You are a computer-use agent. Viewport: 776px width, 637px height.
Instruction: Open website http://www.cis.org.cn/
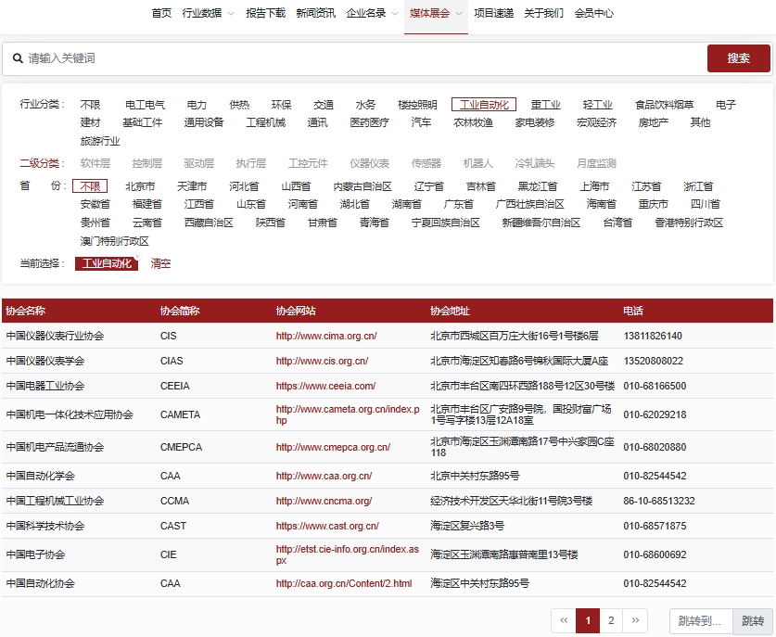click(x=322, y=361)
